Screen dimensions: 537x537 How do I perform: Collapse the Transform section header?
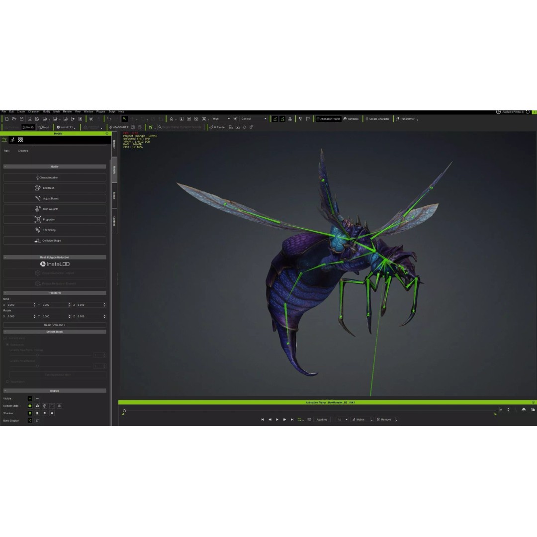point(55,293)
